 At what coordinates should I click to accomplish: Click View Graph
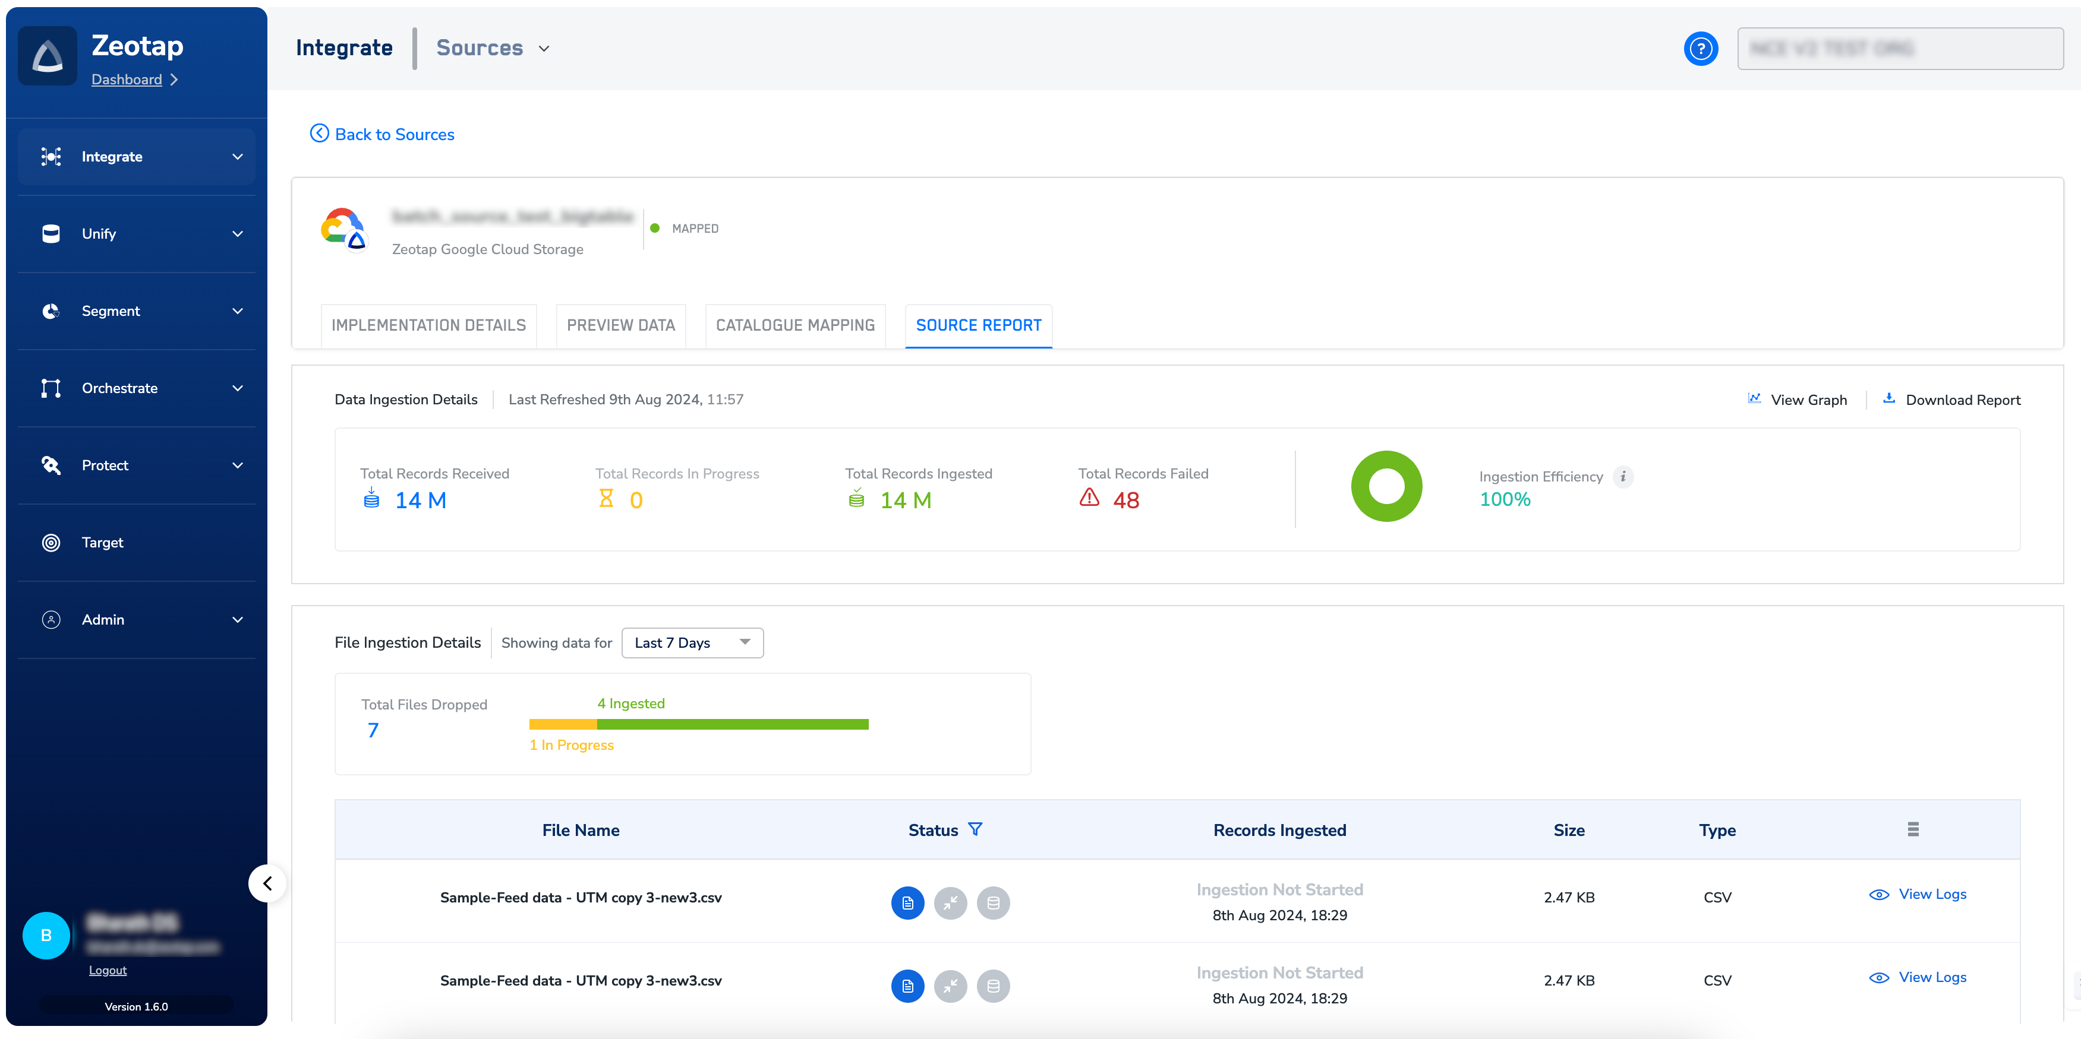1798,400
